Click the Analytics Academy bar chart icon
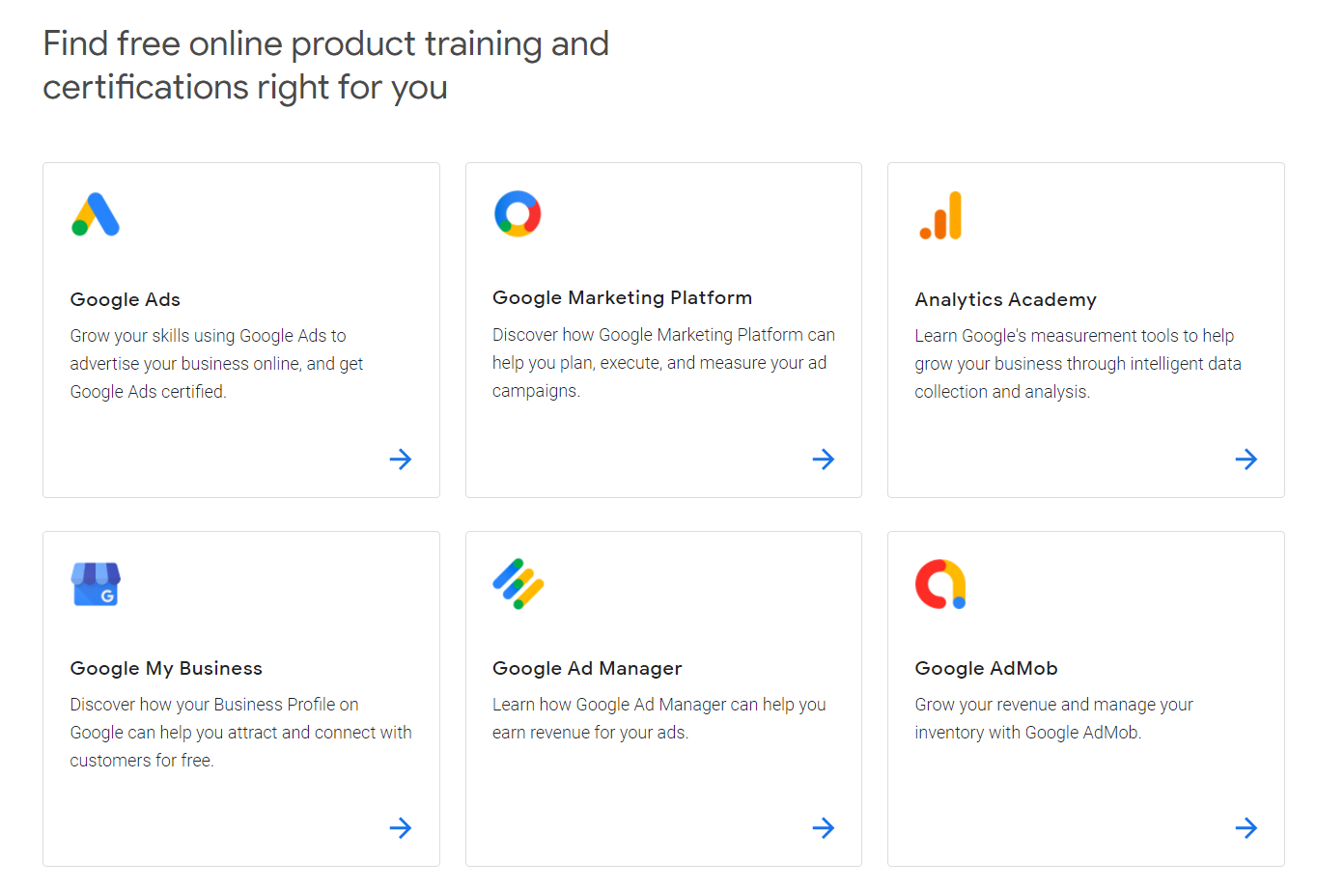Image resolution: width=1317 pixels, height=890 pixels. click(x=940, y=215)
